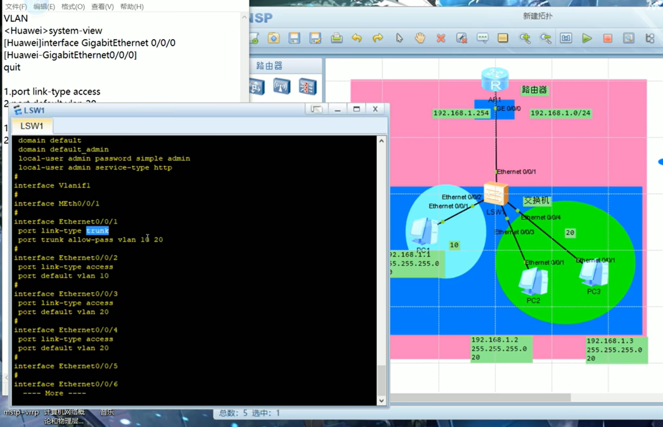
Task: Click the 'Ethernet 0/0/4' port label
Action: pyautogui.click(x=541, y=217)
